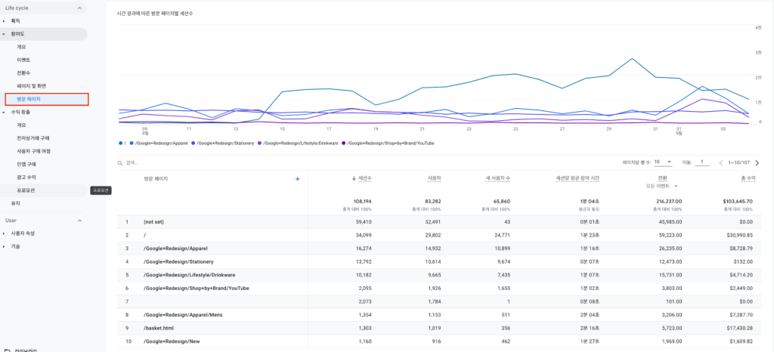Collapse the User section chevron
The height and width of the screenshot is (352, 774).
[79, 221]
